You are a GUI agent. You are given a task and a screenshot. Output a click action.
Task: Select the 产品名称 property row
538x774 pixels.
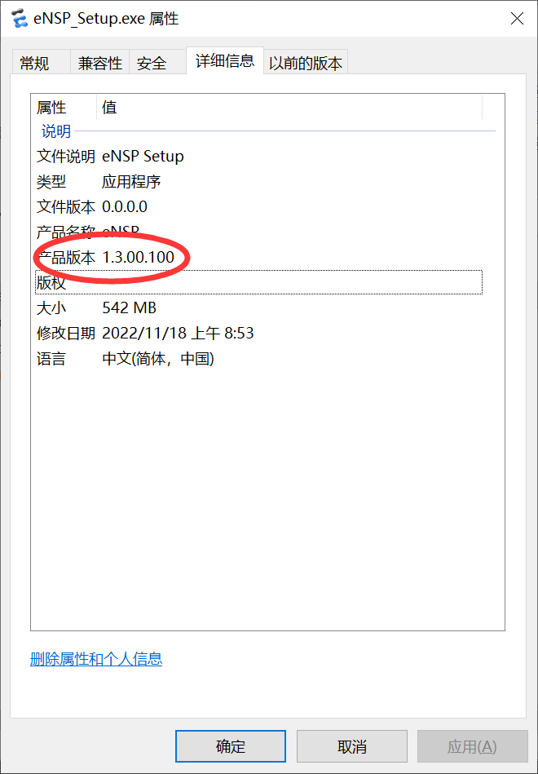click(258, 232)
